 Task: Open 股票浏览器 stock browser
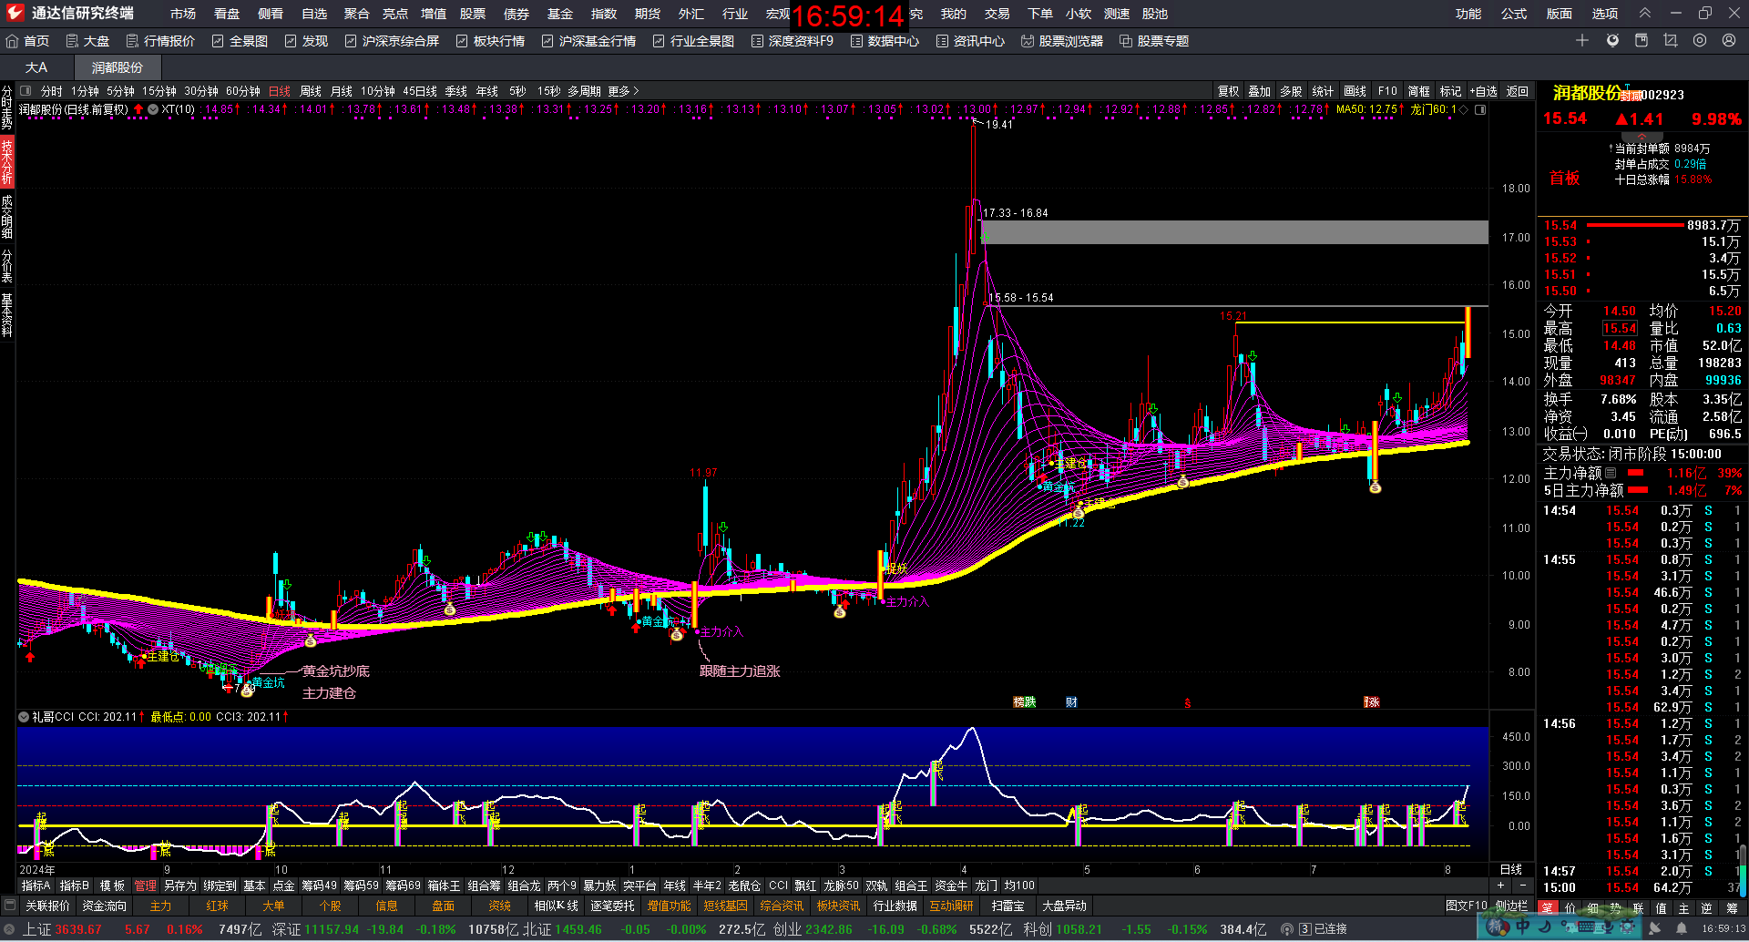pyautogui.click(x=1062, y=41)
